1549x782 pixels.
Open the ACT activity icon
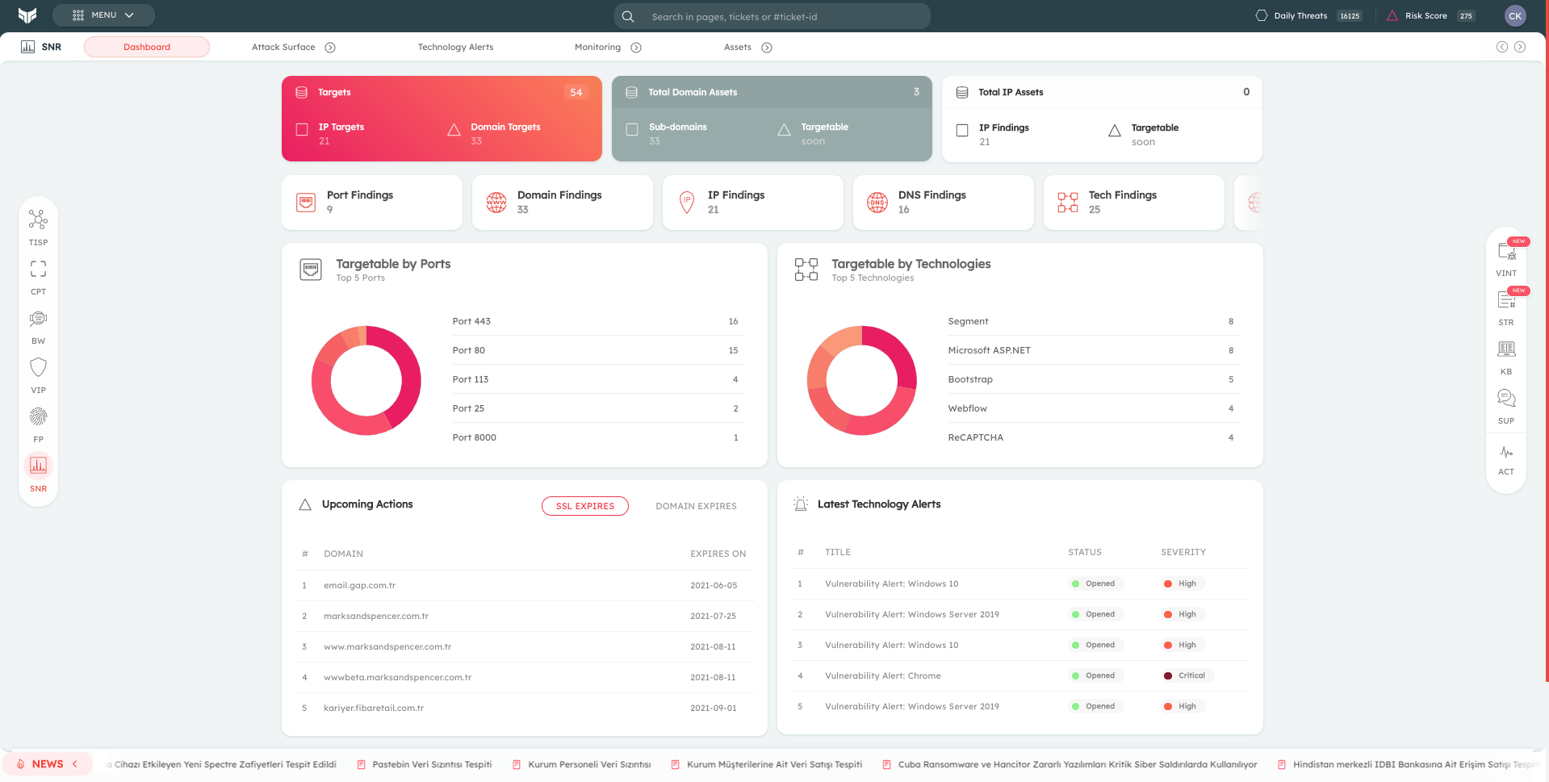pyautogui.click(x=1506, y=453)
